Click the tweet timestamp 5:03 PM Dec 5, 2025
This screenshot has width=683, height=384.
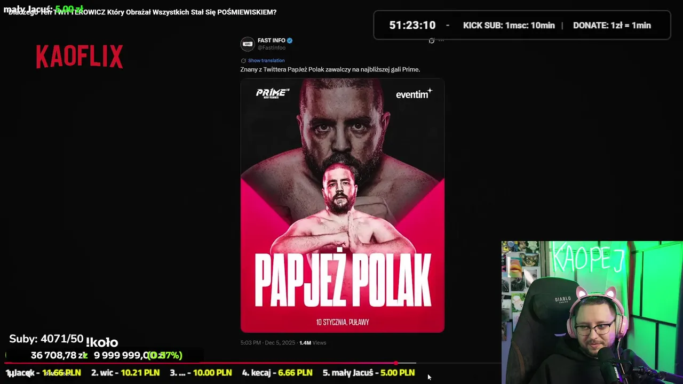[268, 343]
